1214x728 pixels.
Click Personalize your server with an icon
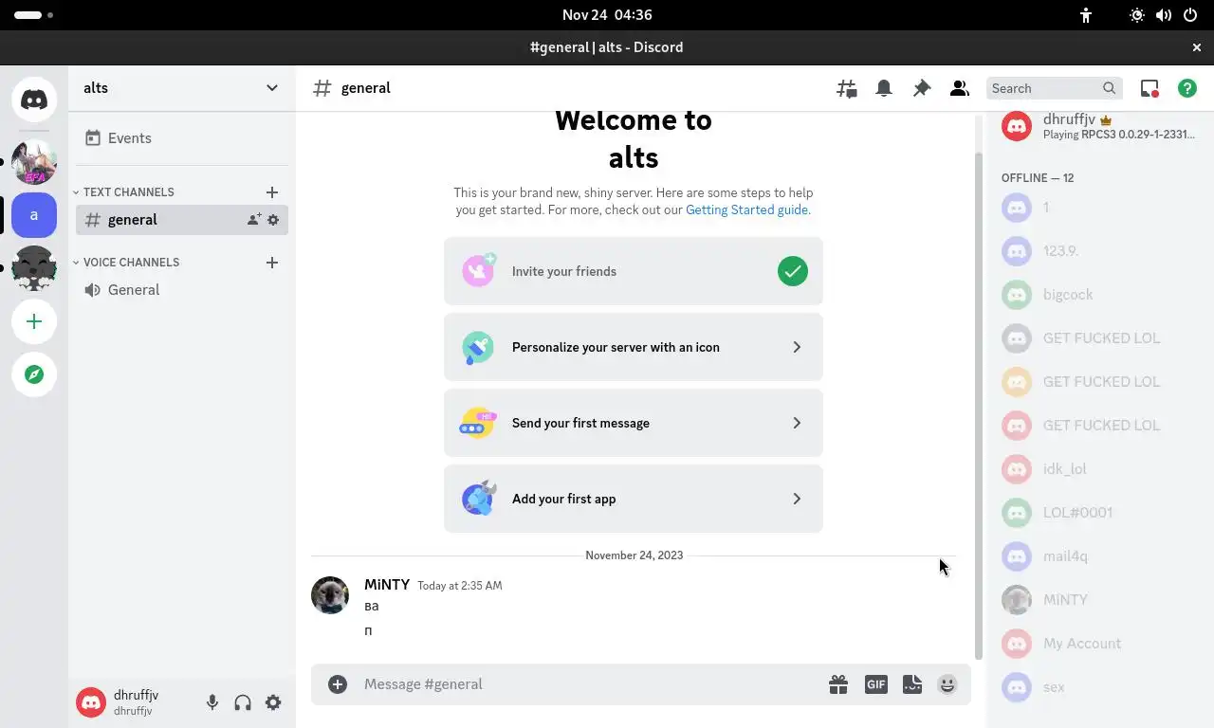pos(634,347)
